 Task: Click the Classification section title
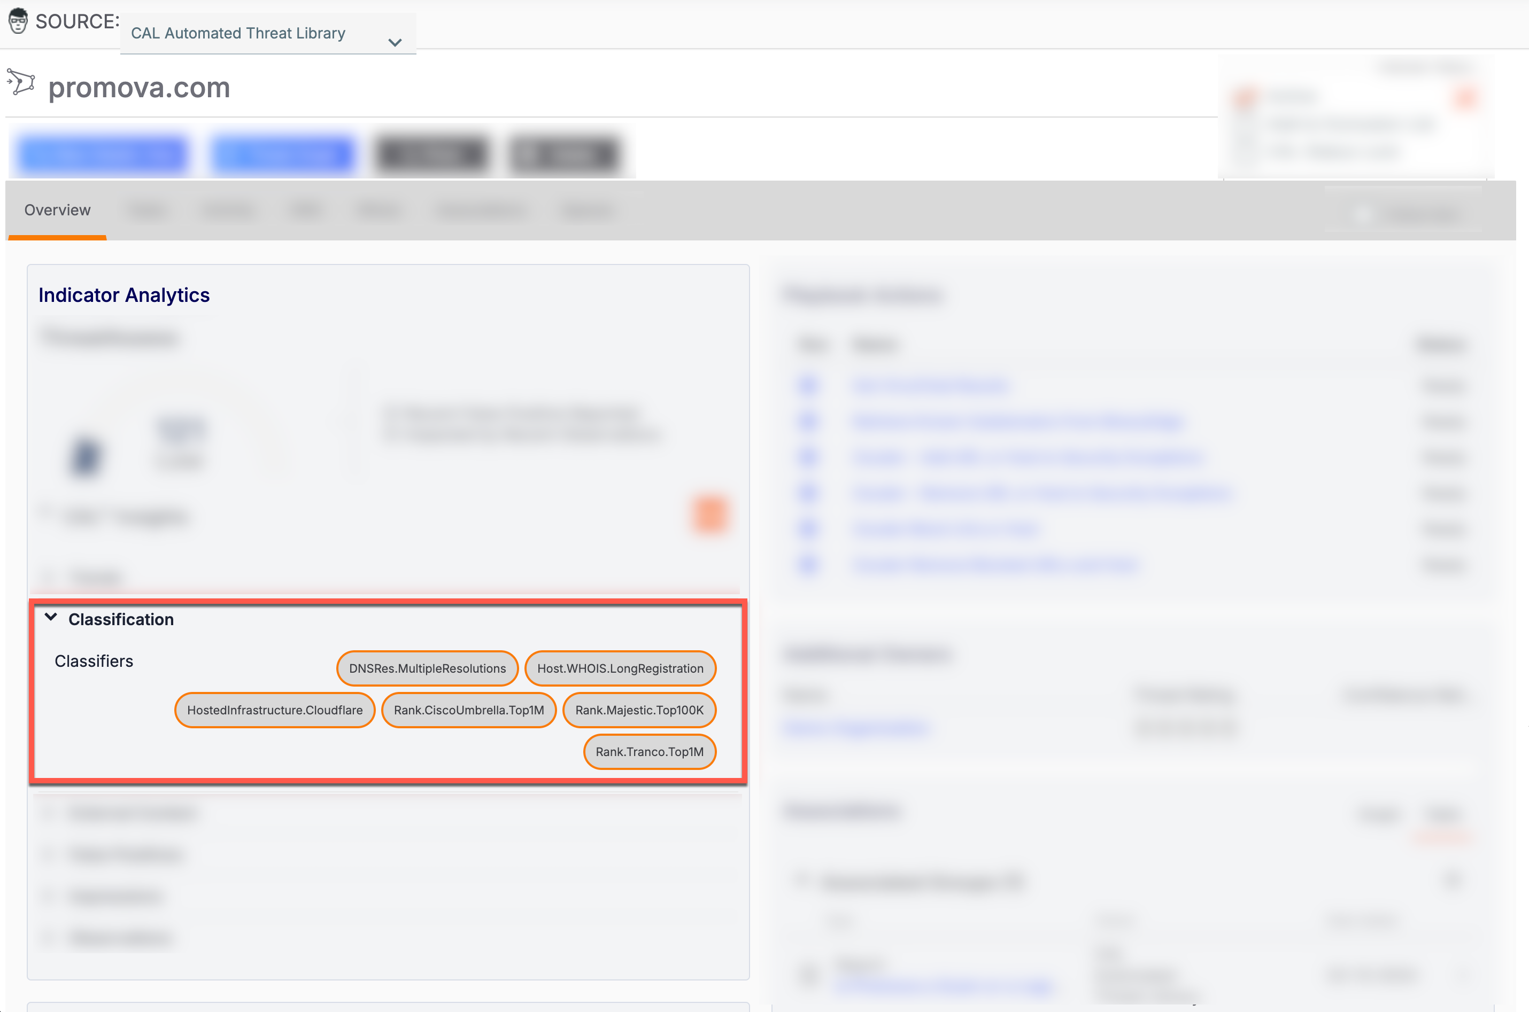121,620
